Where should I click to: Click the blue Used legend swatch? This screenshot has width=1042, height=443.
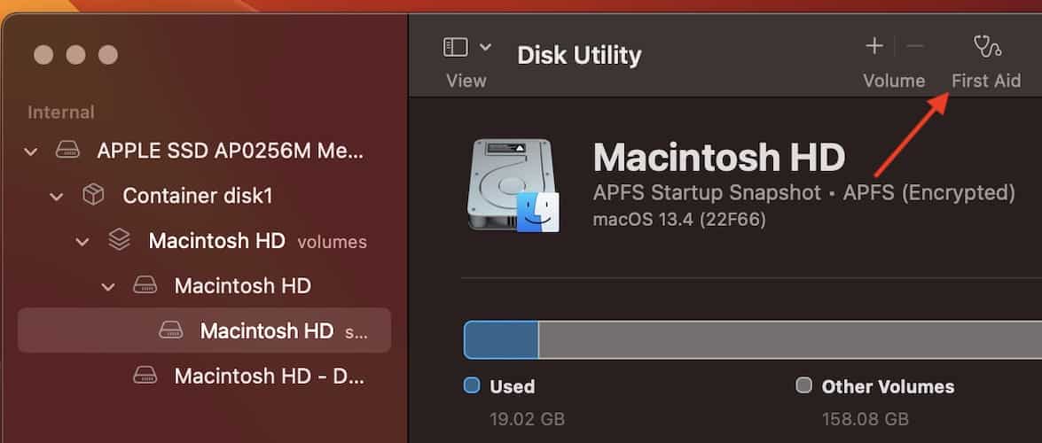[x=472, y=385]
